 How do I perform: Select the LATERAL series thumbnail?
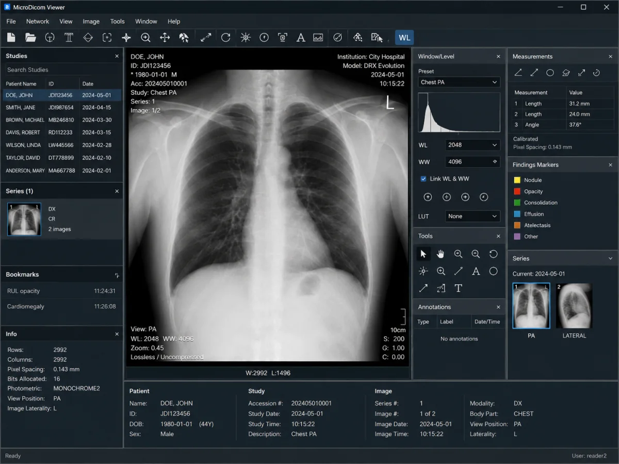[574, 306]
